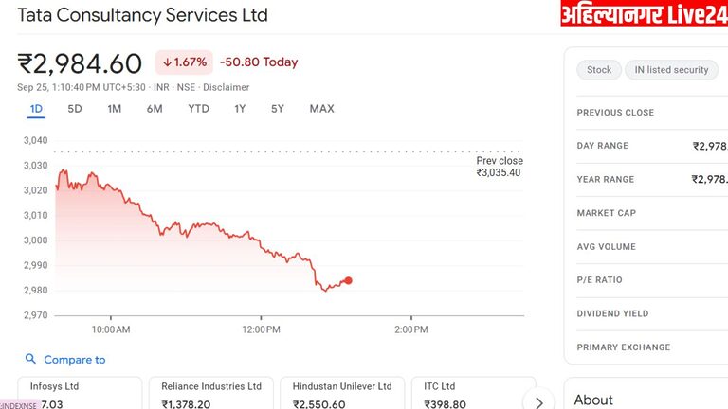Viewport: 728px width, 409px height.
Task: Select the Hindustan Unilever Ltd card
Action: coord(342,394)
